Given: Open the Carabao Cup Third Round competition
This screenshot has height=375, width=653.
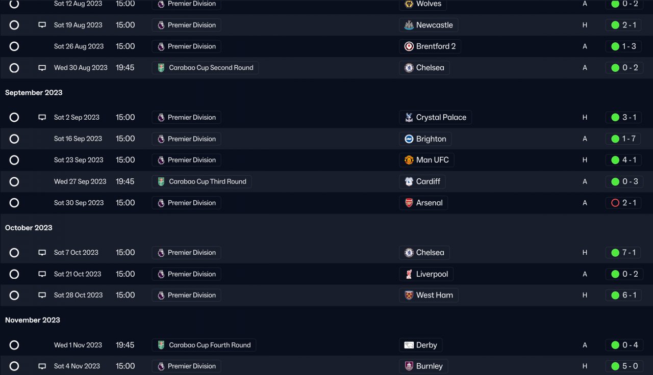Looking at the screenshot, I should click(x=202, y=181).
